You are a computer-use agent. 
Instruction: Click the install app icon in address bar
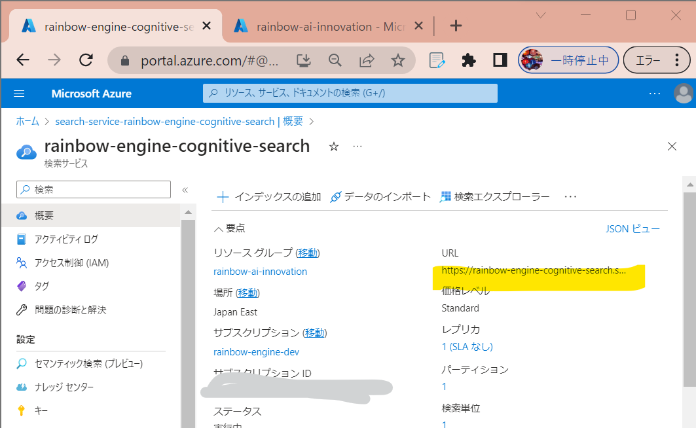click(304, 60)
